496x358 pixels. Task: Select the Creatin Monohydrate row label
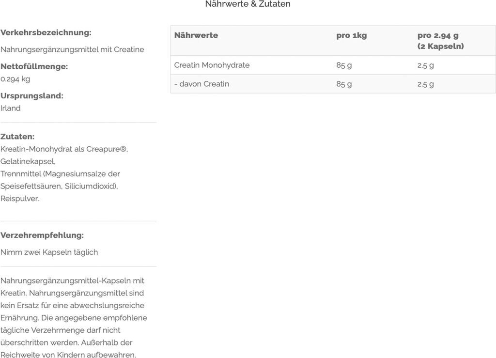coord(212,65)
